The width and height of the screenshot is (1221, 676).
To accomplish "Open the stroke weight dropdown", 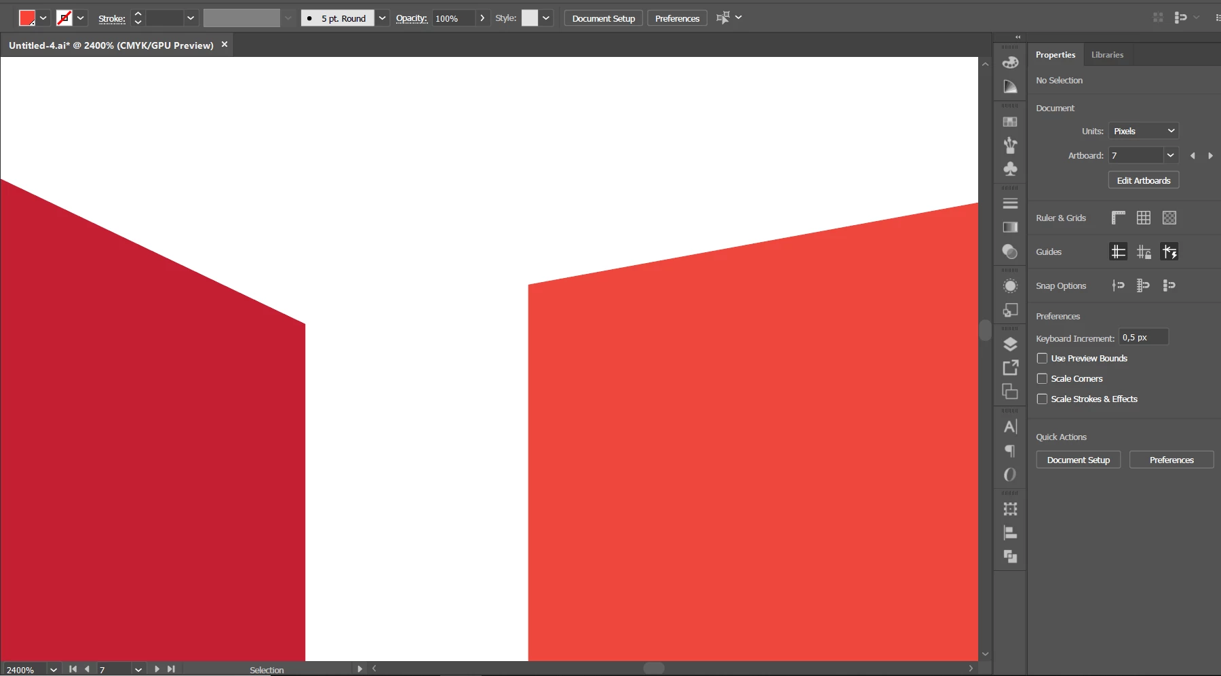I will (x=191, y=18).
